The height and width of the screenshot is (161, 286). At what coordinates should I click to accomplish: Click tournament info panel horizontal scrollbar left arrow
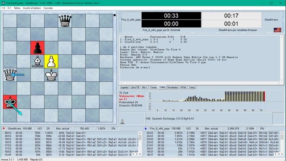point(122,83)
